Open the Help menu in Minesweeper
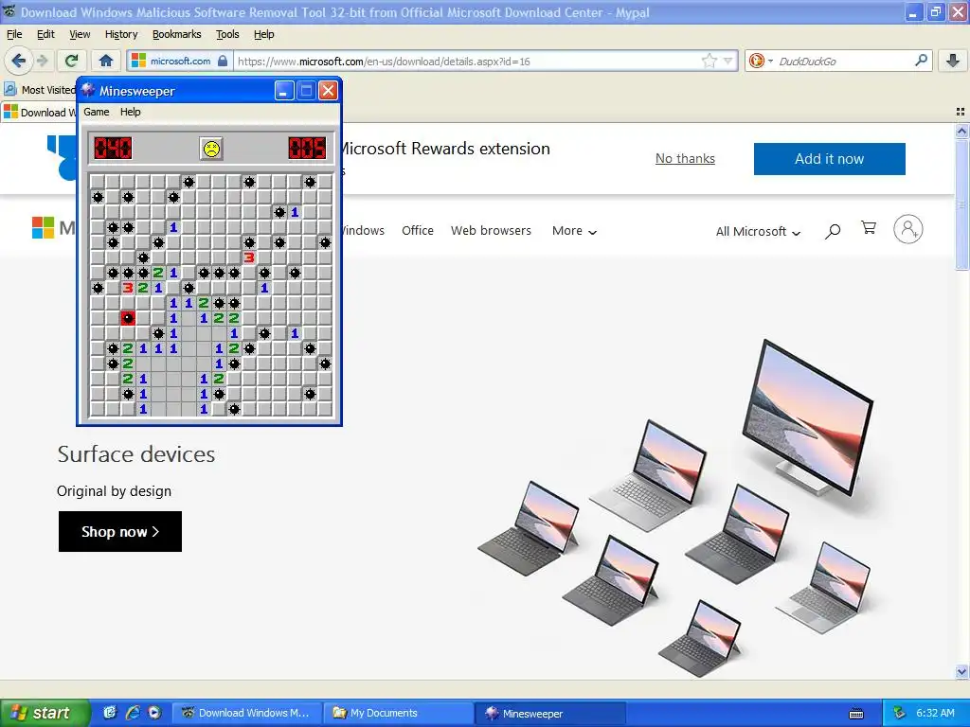 131,112
